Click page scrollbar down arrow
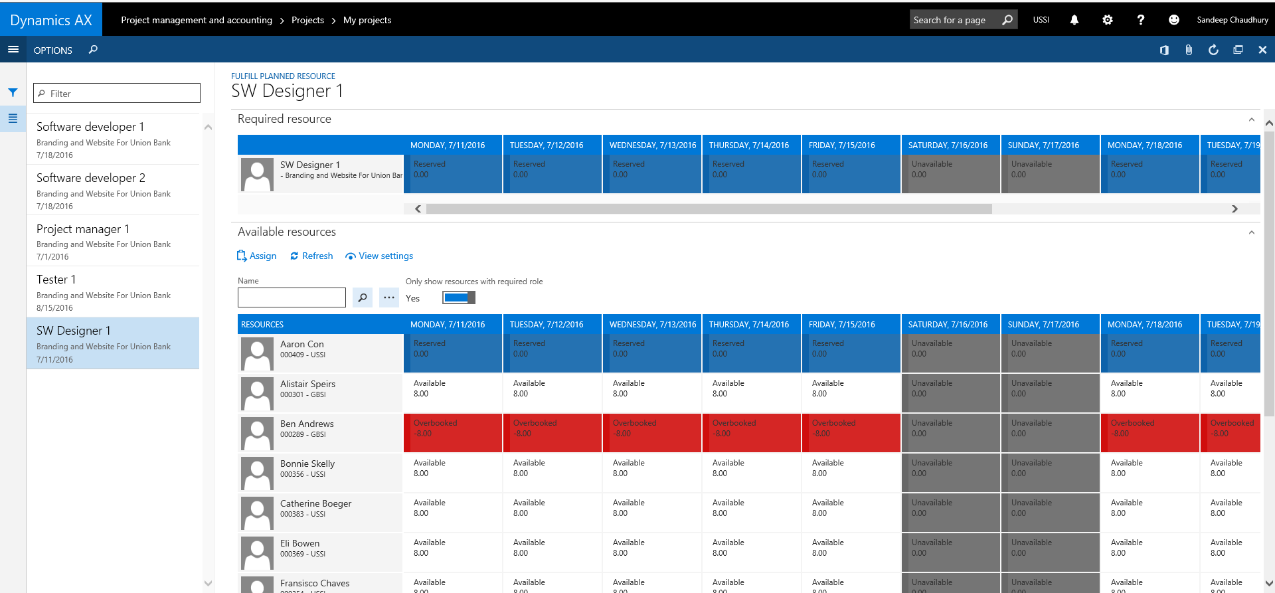The width and height of the screenshot is (1275, 593). click(1269, 583)
